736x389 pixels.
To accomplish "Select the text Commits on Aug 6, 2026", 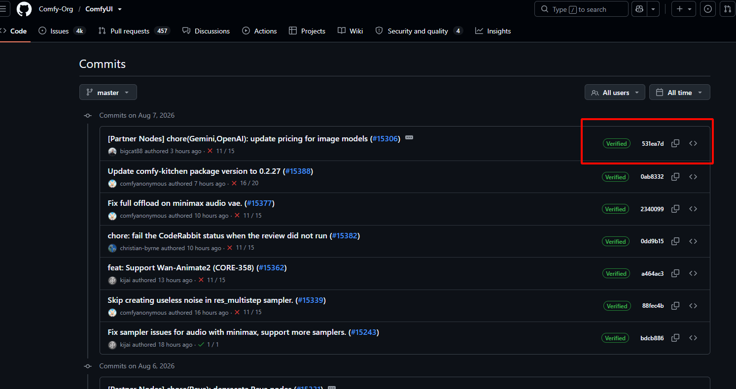I will pyautogui.click(x=137, y=366).
